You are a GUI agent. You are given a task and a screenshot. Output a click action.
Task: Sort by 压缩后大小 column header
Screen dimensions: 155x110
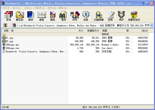click(x=92, y=31)
